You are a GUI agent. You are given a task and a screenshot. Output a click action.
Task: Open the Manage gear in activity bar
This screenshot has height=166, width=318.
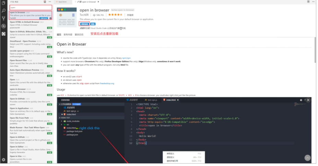tap(3, 160)
